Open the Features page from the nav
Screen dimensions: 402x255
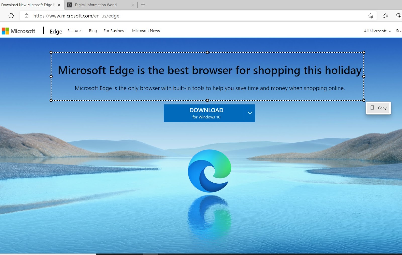point(75,31)
